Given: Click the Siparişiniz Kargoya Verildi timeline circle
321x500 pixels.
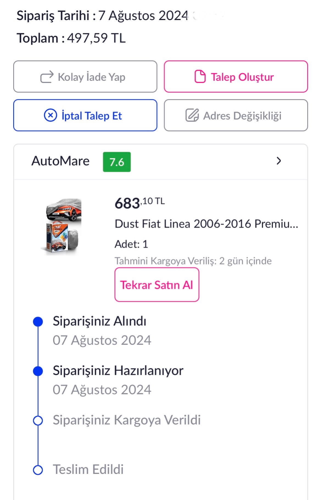Looking at the screenshot, I should pyautogui.click(x=38, y=421).
